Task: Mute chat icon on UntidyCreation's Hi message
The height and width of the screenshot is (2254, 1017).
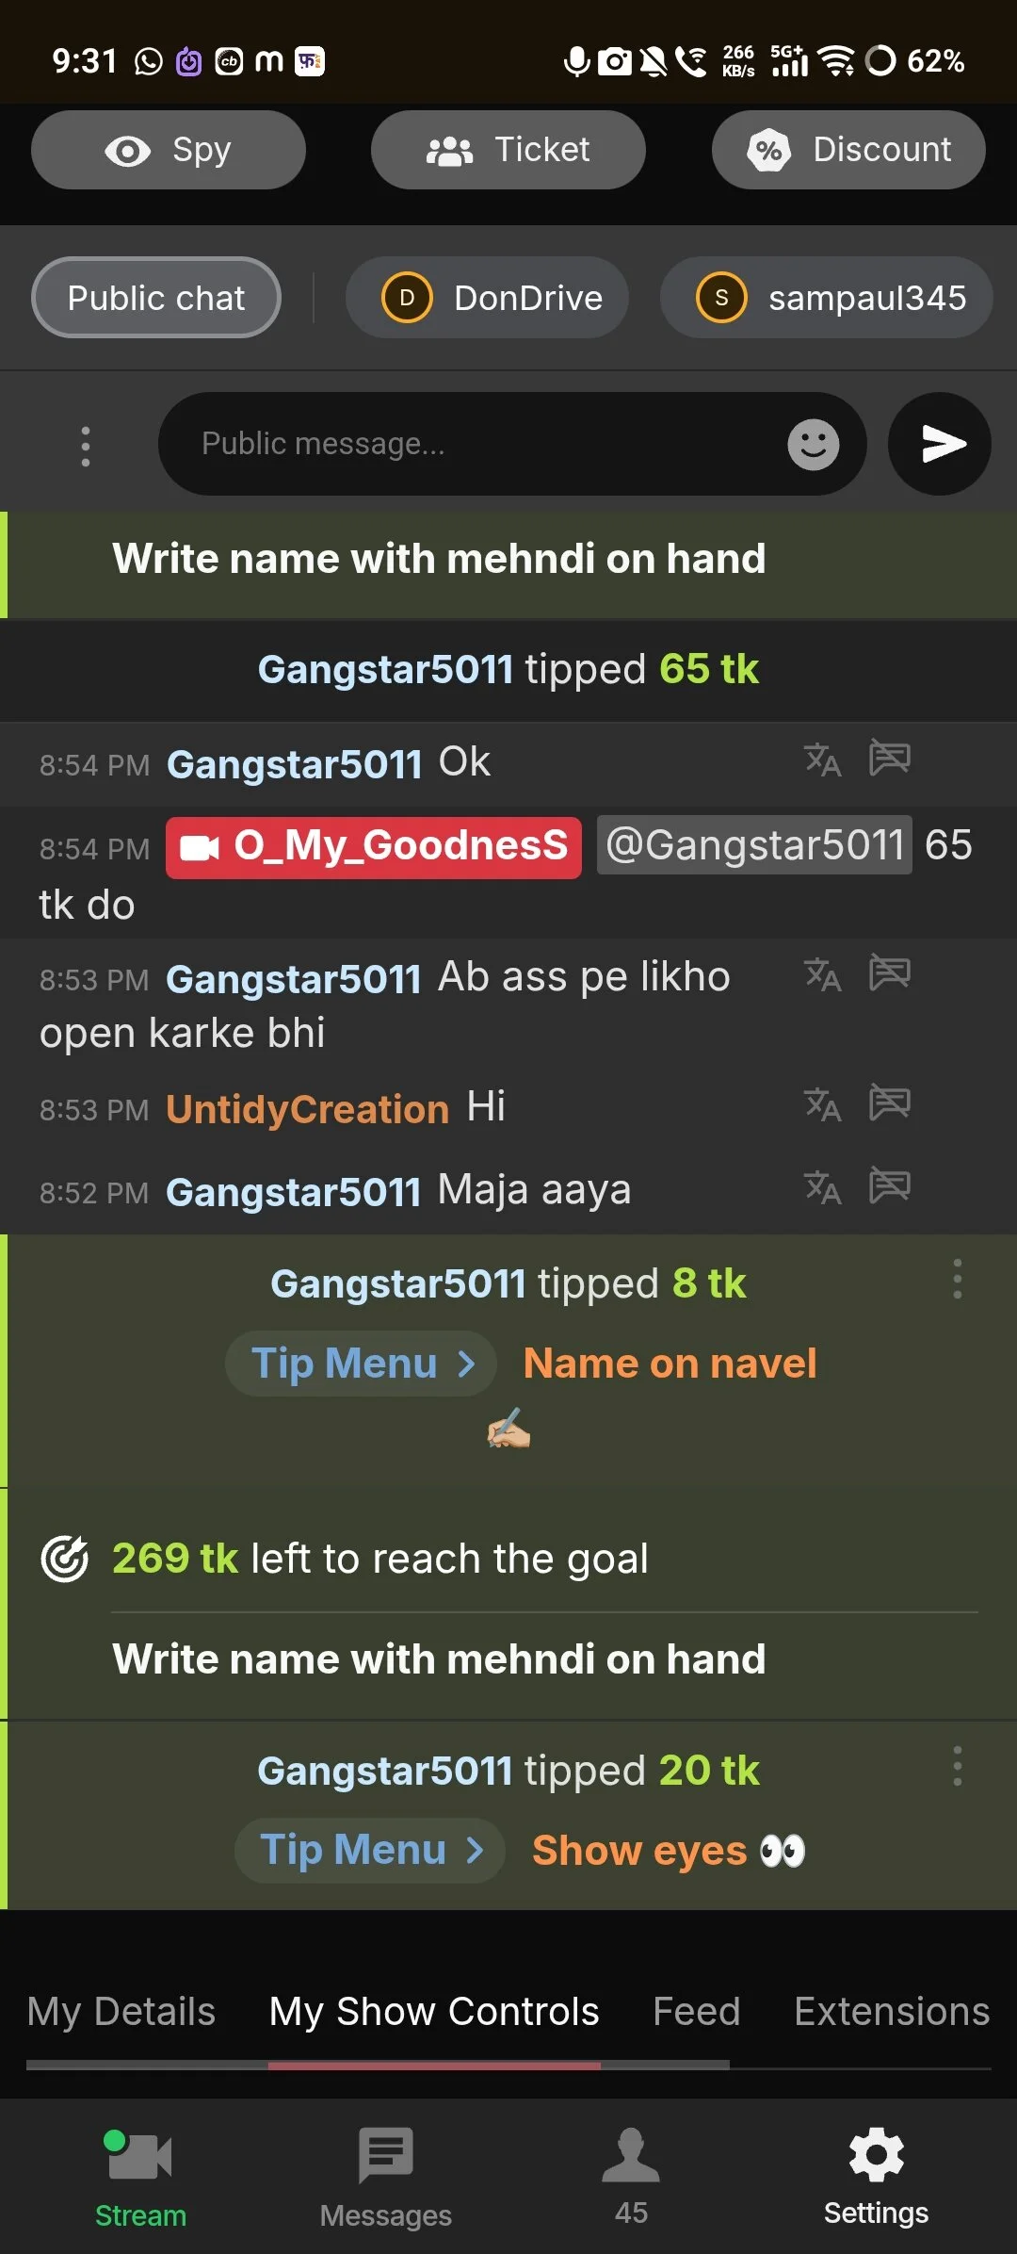Action: click(x=889, y=1102)
